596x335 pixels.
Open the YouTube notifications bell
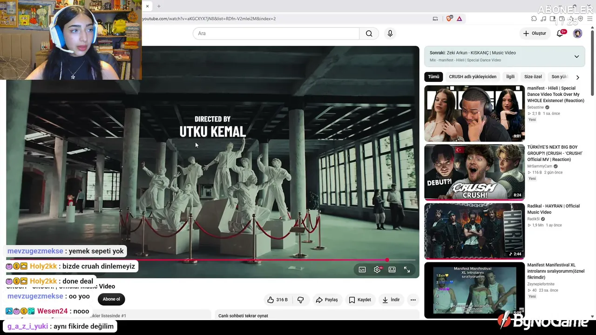tap(560, 33)
